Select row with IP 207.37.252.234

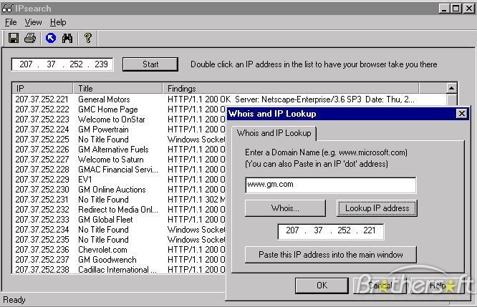point(119,230)
